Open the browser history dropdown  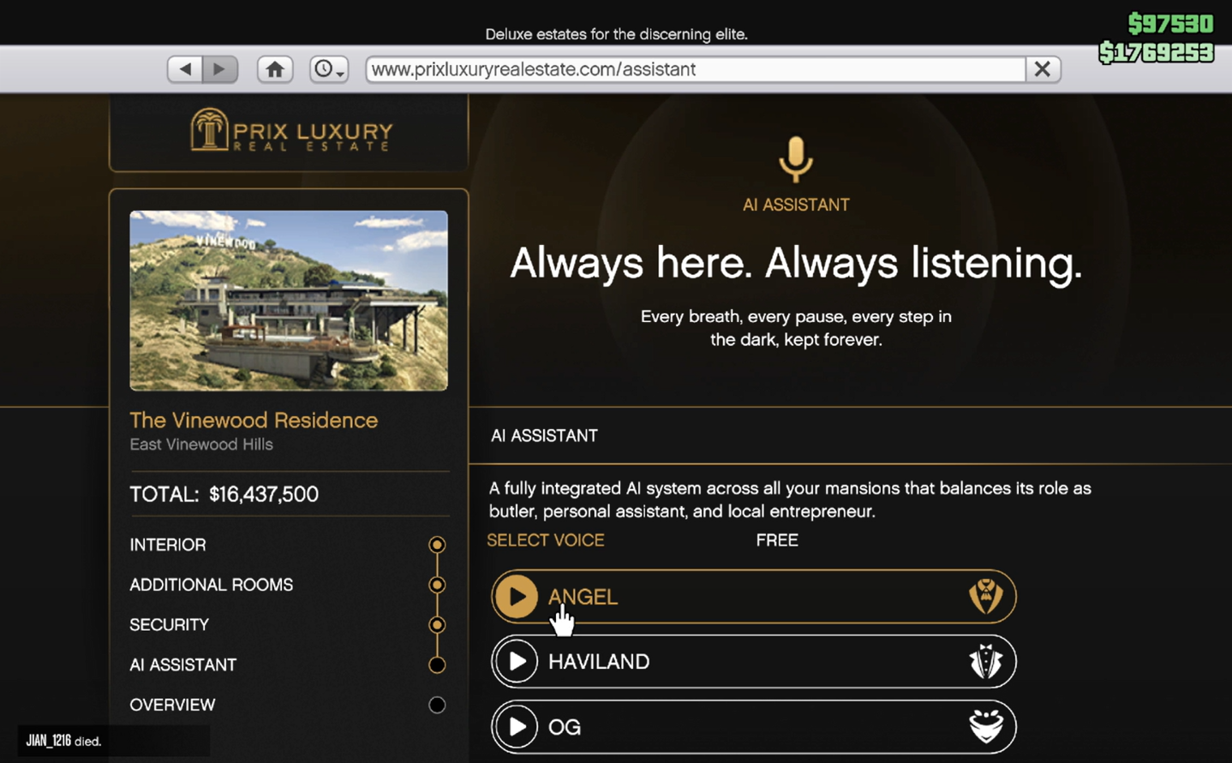[328, 69]
